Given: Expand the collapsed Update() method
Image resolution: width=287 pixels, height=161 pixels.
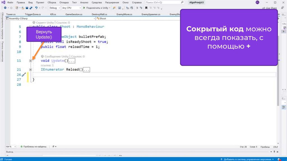Looking at the screenshot, I should [x=31, y=61].
